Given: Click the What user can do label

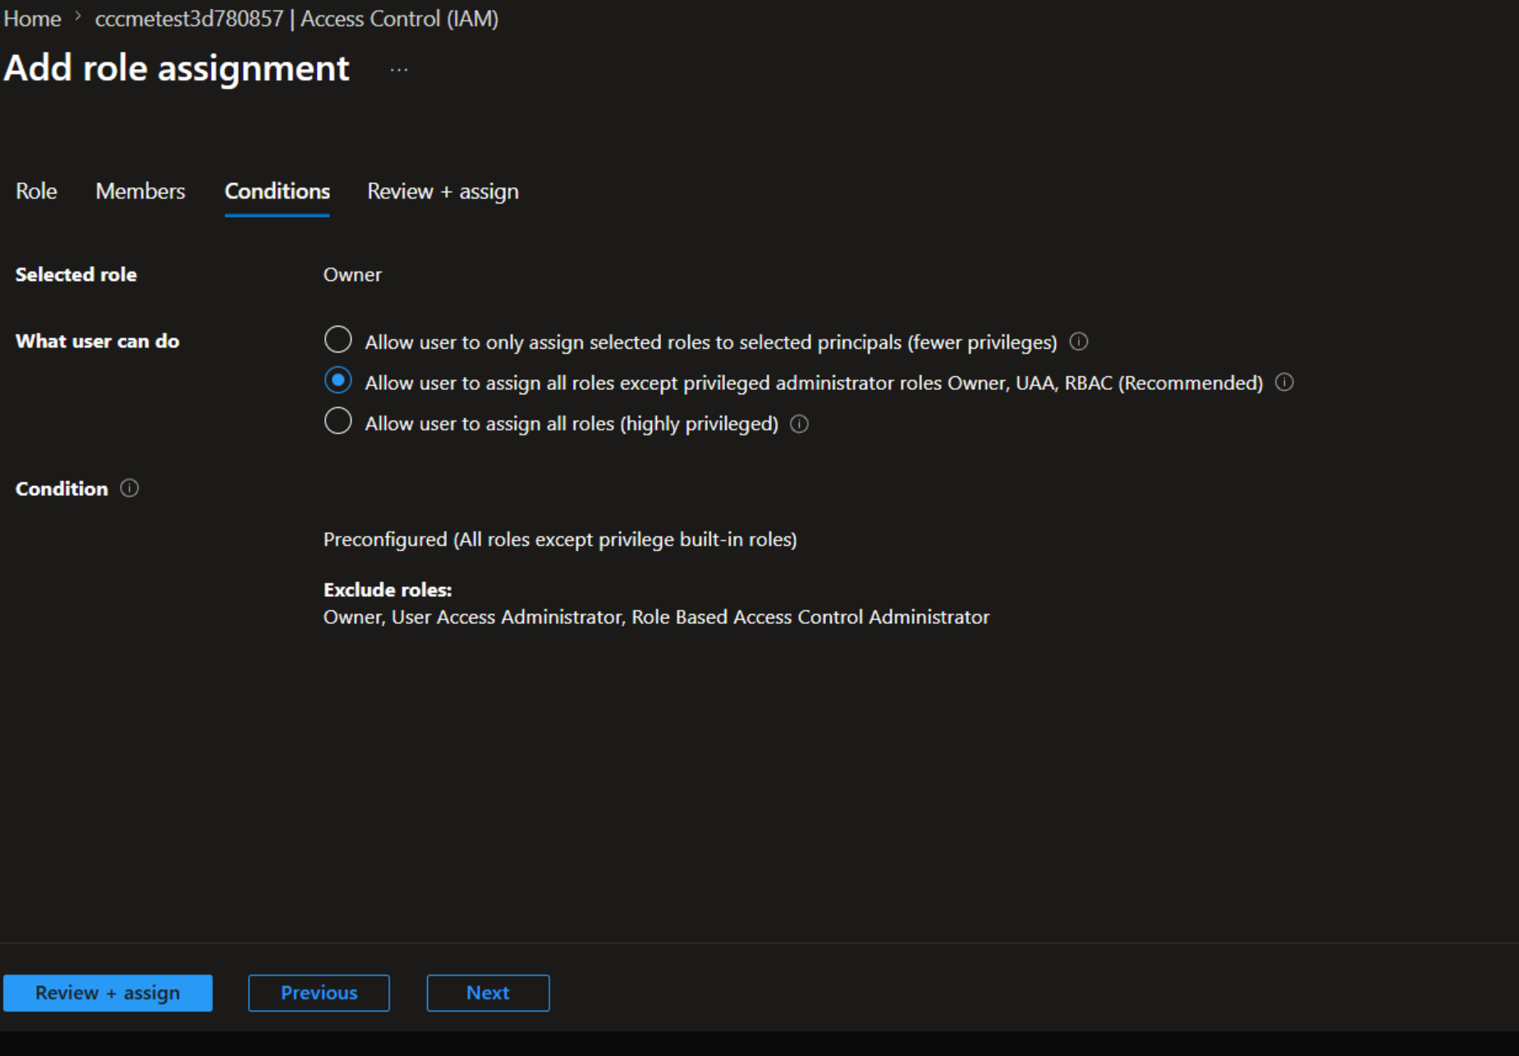Looking at the screenshot, I should click(97, 341).
